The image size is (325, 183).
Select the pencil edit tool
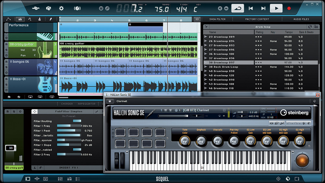point(51,19)
